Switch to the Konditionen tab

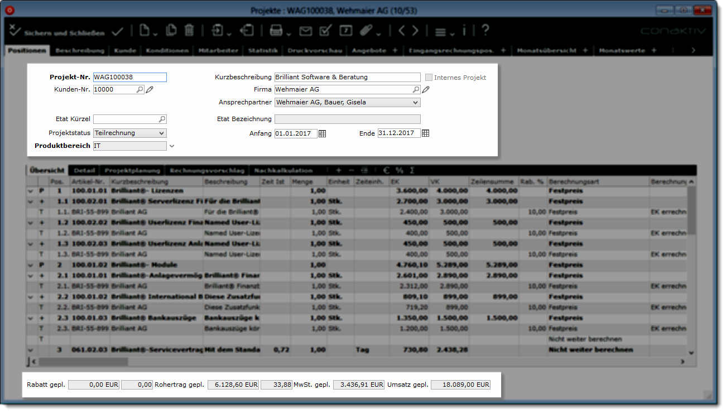click(x=167, y=50)
